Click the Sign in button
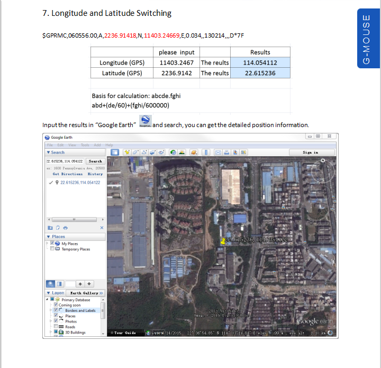This screenshot has width=381, height=368. 312,152
